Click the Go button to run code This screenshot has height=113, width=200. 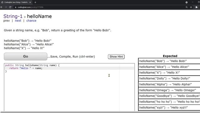pos(26,56)
